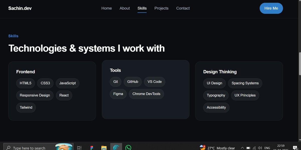
Task: Open the Contact nav link
Action: (183, 8)
